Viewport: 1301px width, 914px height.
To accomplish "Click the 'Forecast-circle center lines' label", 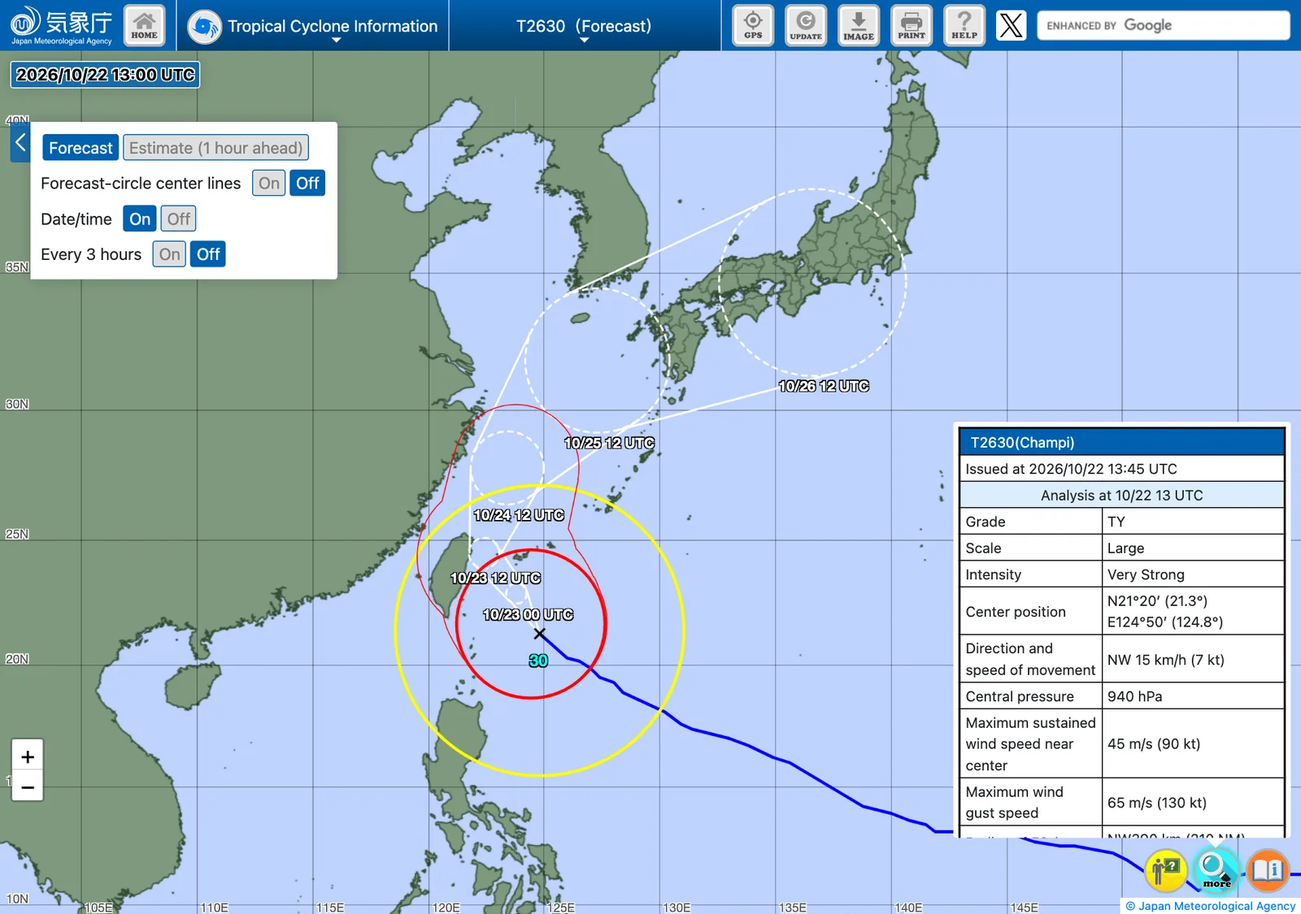I will [141, 184].
